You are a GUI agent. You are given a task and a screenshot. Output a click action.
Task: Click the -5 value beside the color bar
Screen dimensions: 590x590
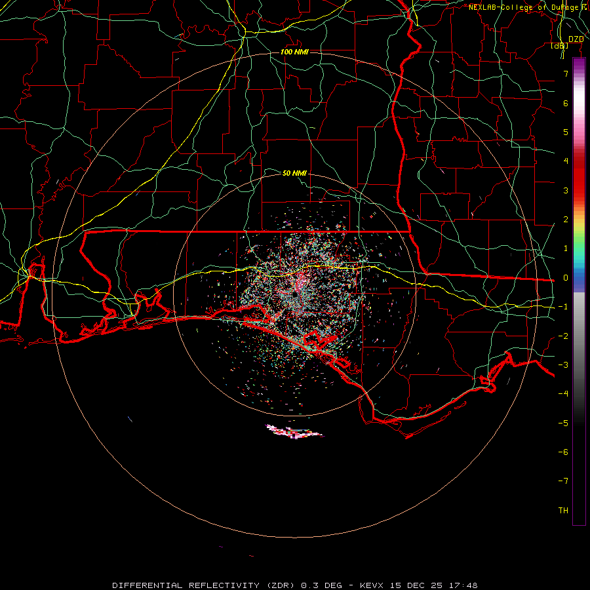[x=563, y=423]
